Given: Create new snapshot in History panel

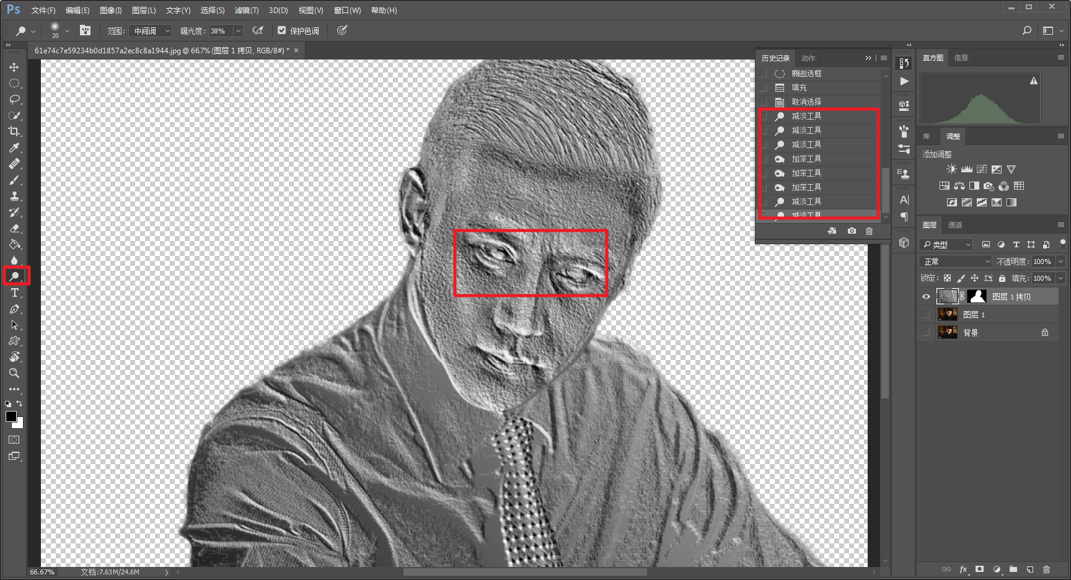Looking at the screenshot, I should [x=852, y=231].
